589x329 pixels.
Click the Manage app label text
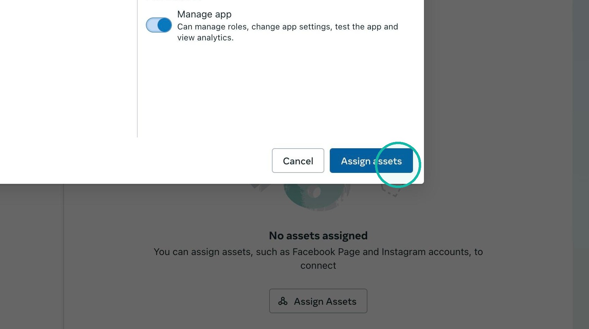pos(204,14)
